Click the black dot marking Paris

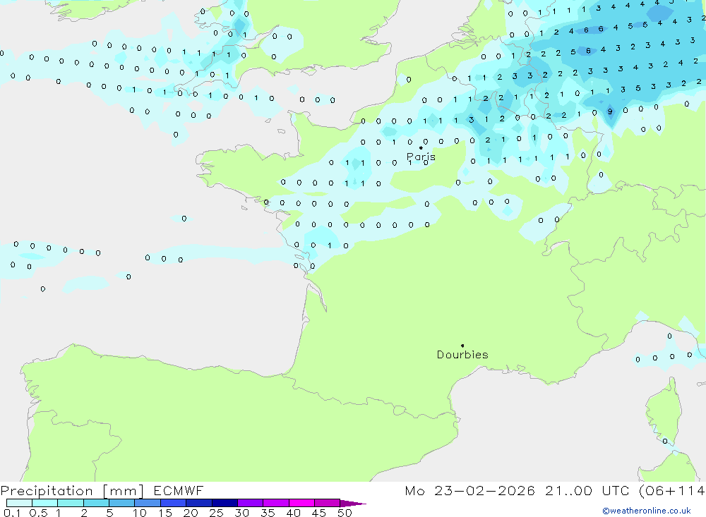click(421, 147)
